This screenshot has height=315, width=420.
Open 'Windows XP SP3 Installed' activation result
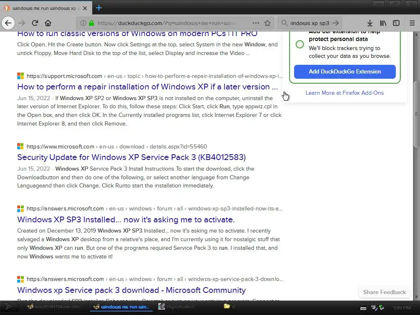point(126,220)
